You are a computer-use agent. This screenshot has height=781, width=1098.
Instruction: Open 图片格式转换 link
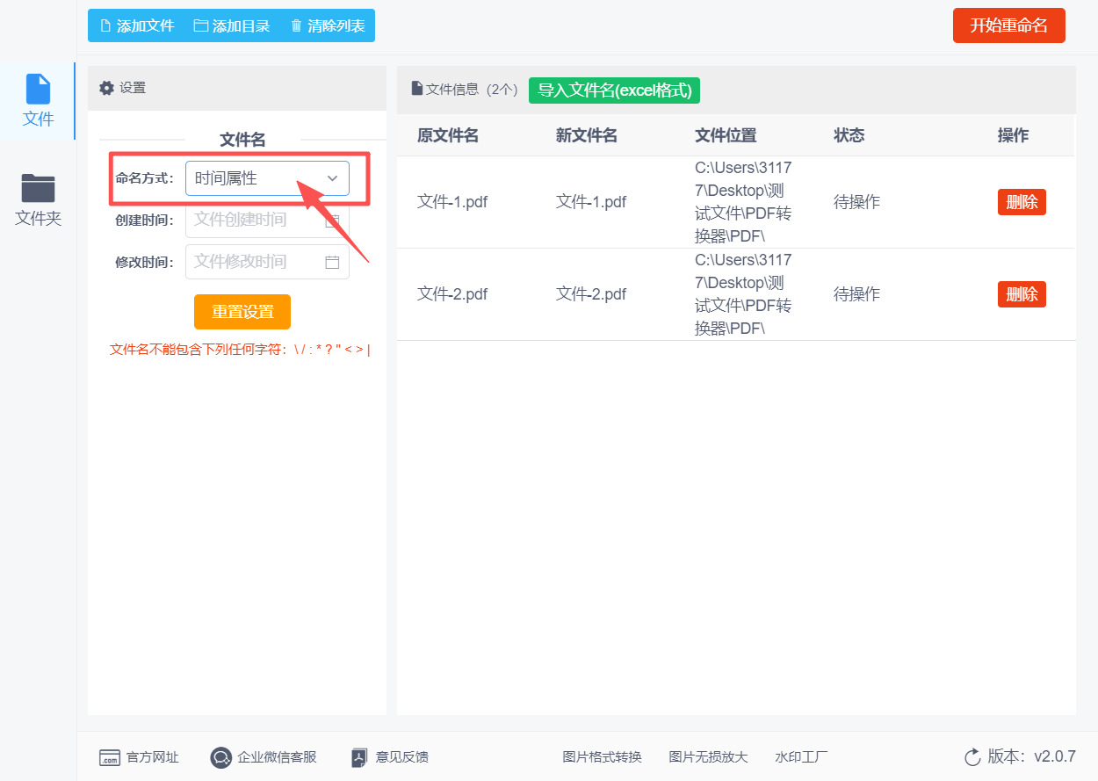click(x=602, y=757)
